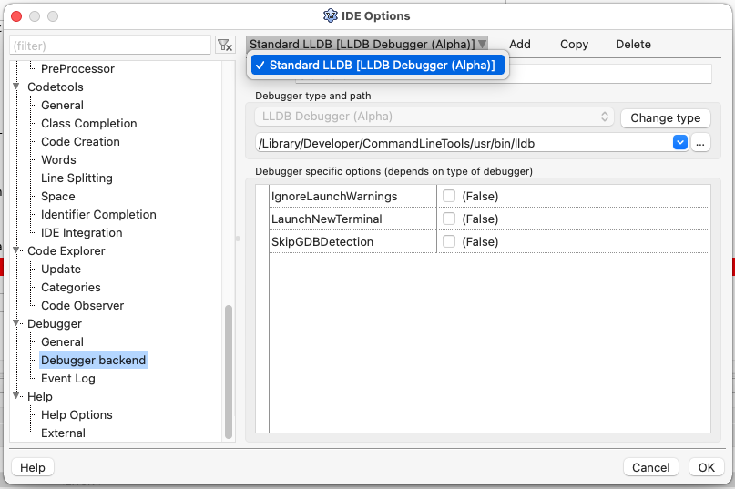735x489 pixels.
Task: Click the Add toolbar button
Action: coord(520,44)
